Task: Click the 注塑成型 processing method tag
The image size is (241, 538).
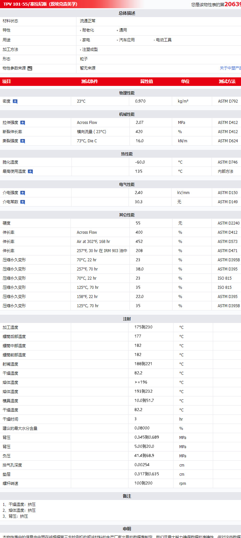Action: pos(90,50)
